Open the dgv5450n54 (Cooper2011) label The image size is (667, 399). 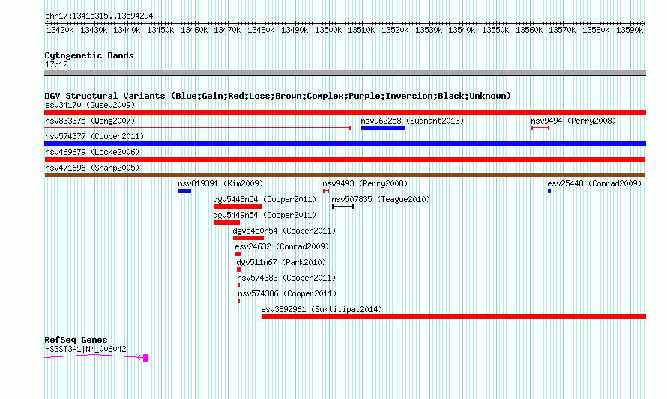click(284, 231)
